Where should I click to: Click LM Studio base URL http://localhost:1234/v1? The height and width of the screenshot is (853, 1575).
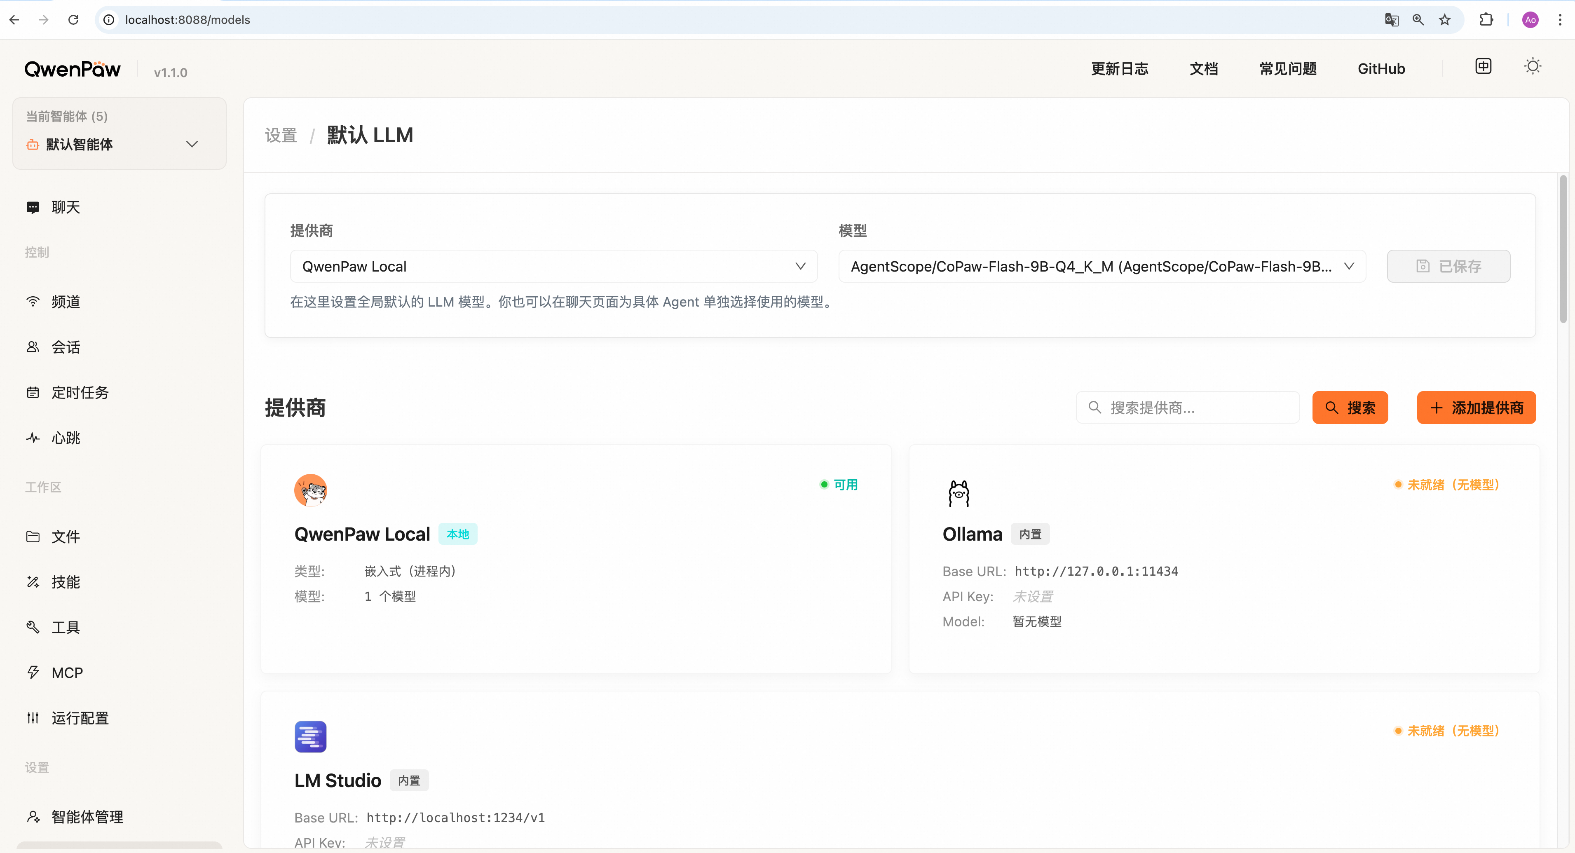point(455,818)
